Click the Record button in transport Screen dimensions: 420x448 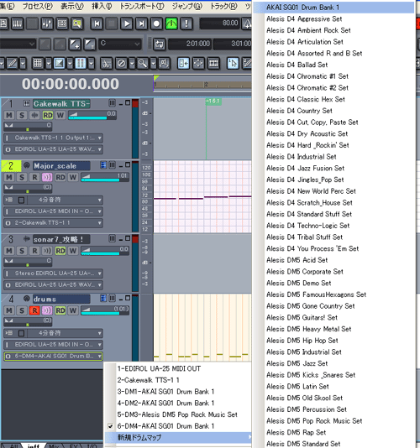pyautogui.click(x=156, y=23)
